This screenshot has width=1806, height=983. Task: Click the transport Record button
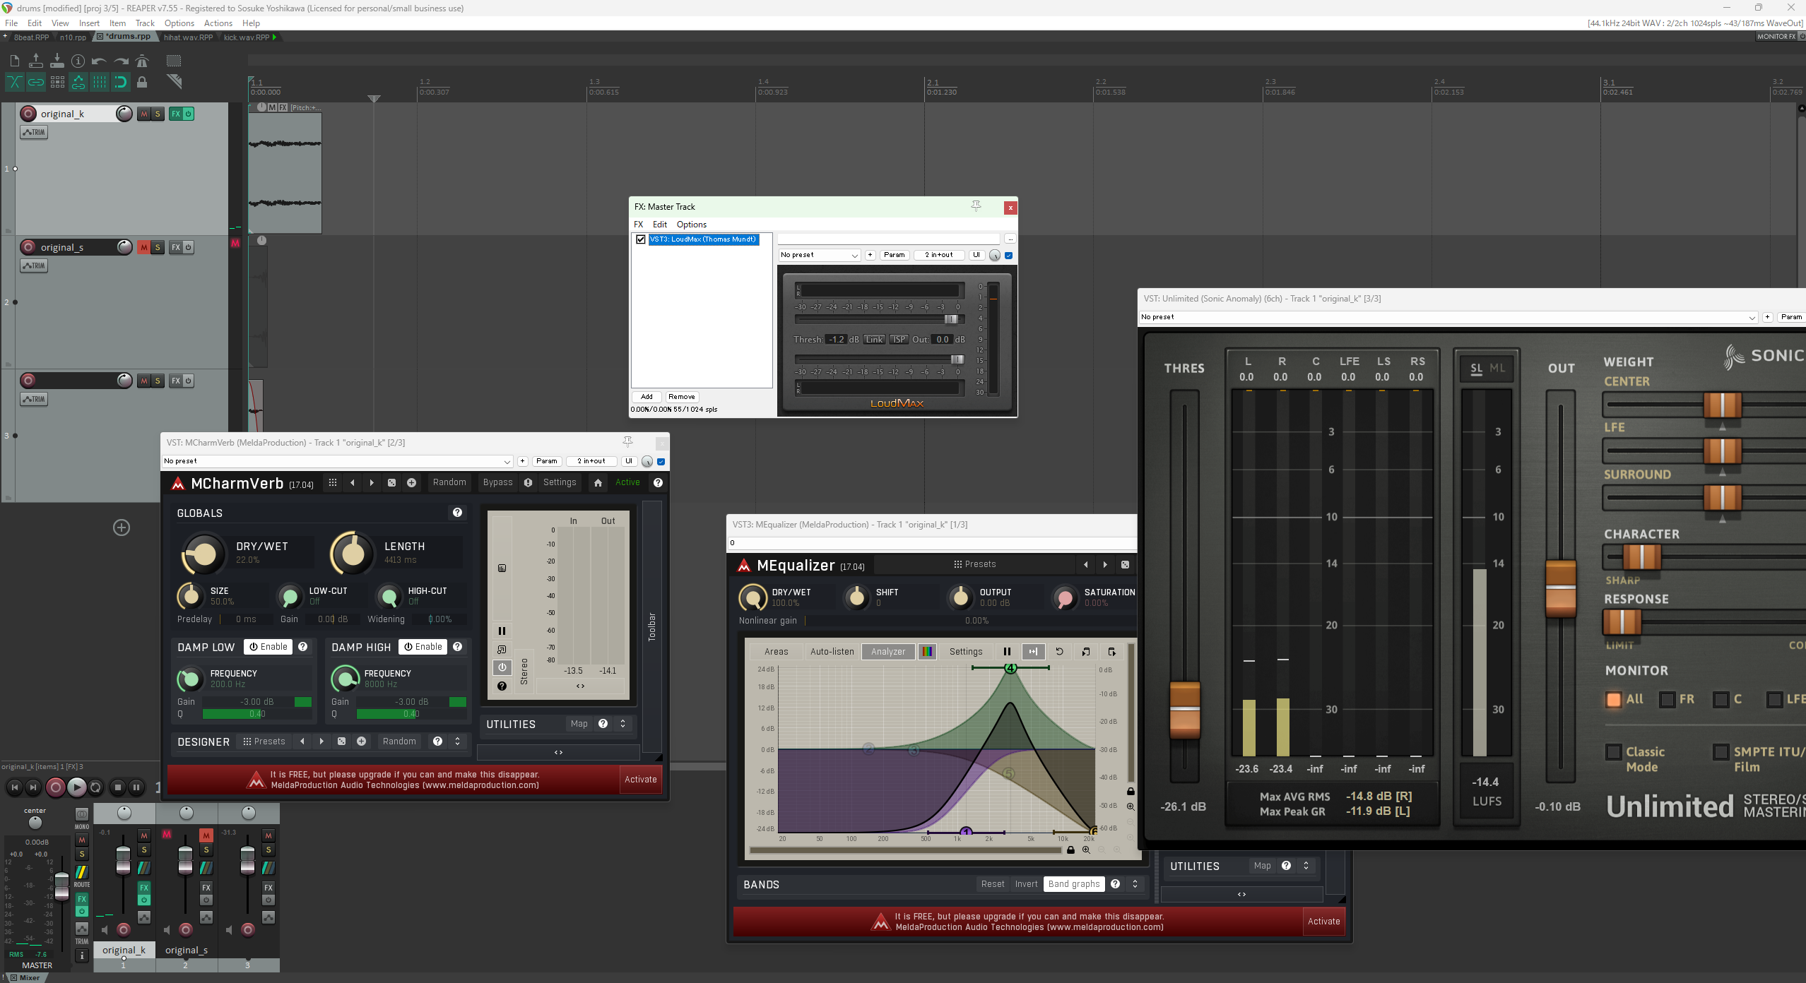[x=55, y=787]
